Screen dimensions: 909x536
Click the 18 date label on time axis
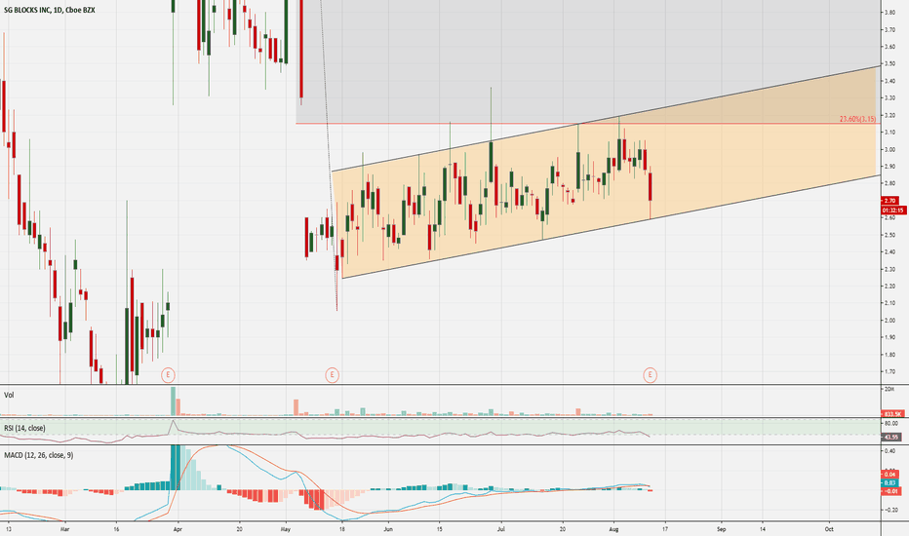click(342, 529)
